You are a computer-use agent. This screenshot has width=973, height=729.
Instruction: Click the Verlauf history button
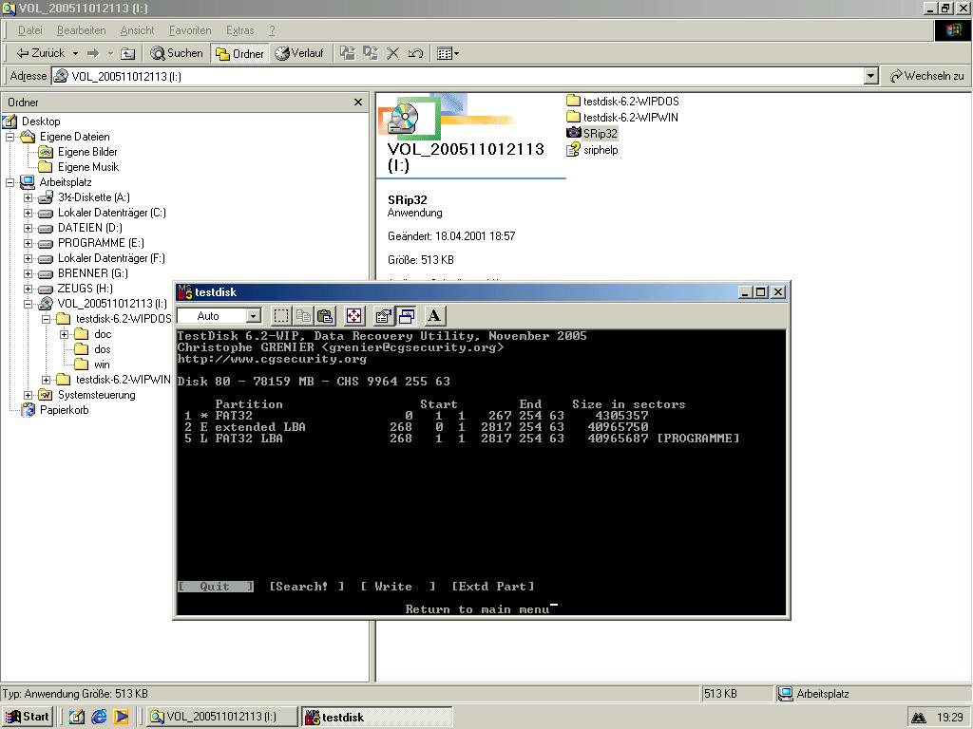click(x=299, y=54)
